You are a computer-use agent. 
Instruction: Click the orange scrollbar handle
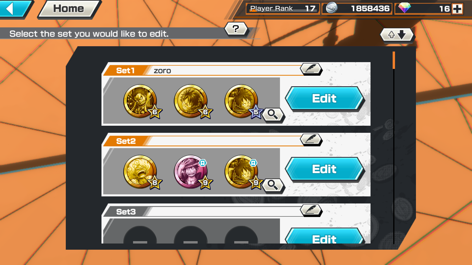pos(394,60)
